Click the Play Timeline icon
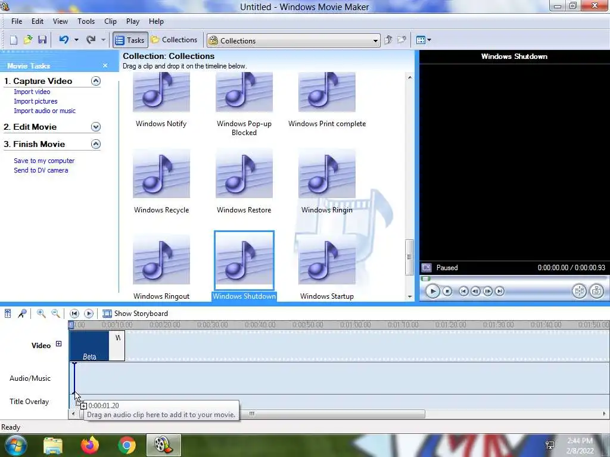The image size is (610, 457). (89, 313)
